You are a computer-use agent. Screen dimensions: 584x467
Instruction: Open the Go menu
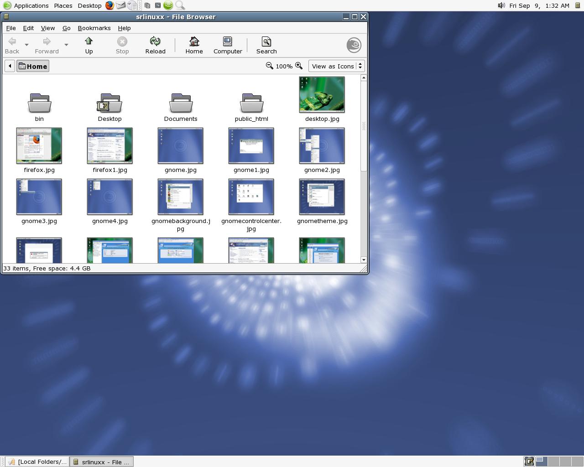(66, 28)
